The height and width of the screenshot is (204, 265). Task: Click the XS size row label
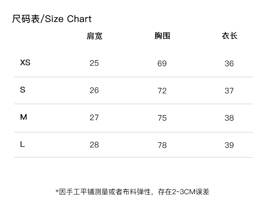25,63
